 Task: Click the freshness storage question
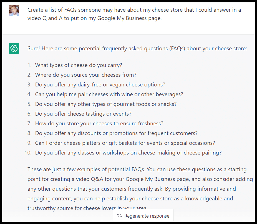[x=99, y=123]
